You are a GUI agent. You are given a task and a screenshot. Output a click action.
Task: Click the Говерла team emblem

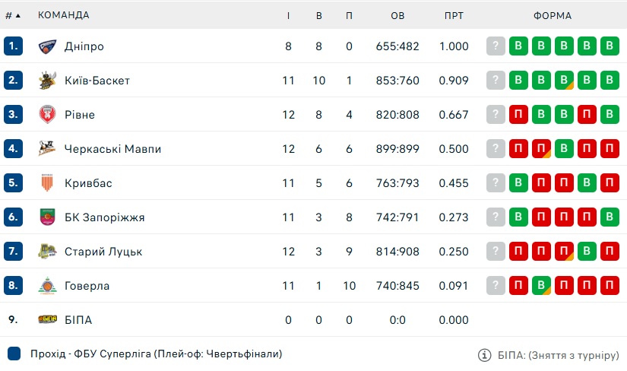(47, 286)
